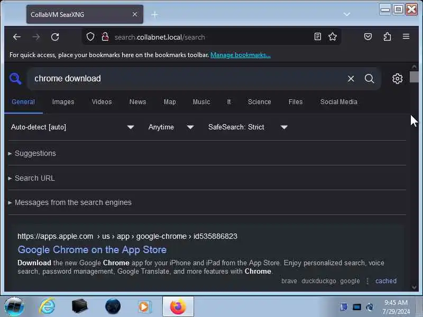Viewport: 423px width, 317px height.
Task: Switch to It tab
Action: (229, 102)
